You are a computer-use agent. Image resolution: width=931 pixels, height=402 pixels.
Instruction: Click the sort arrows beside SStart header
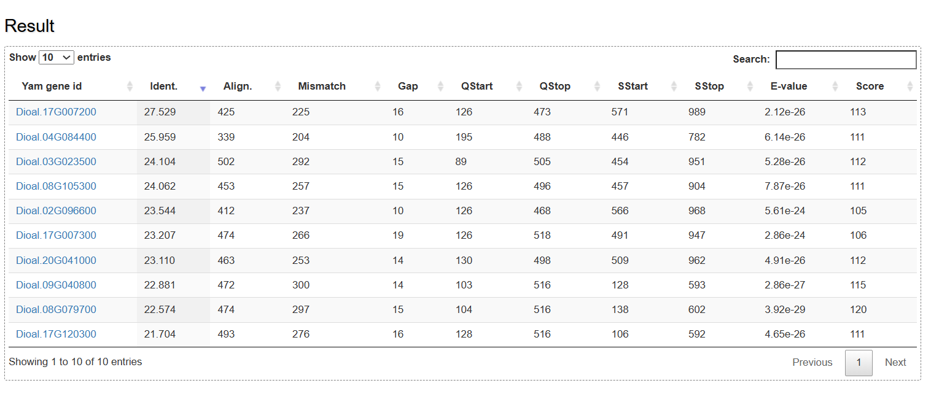(x=674, y=87)
